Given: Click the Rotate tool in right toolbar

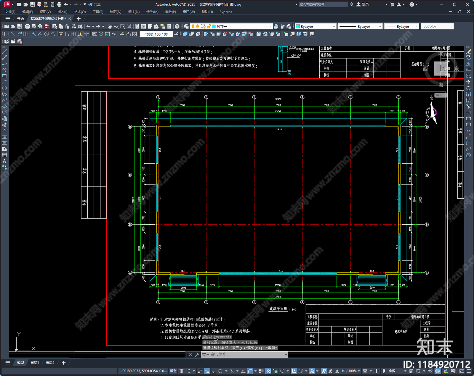Looking at the screenshot, I should pyautogui.click(x=468, y=88).
